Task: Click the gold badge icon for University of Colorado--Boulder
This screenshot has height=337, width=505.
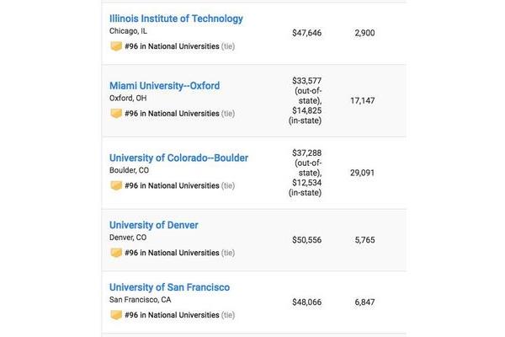Action: 116,185
